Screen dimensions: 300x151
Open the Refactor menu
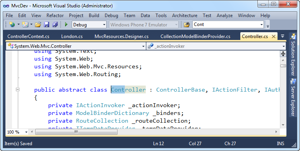click(x=55, y=16)
